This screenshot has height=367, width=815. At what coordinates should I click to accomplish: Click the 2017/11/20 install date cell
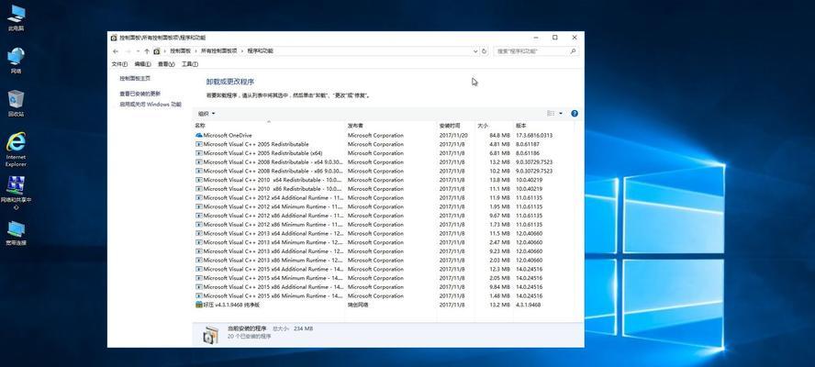453,135
